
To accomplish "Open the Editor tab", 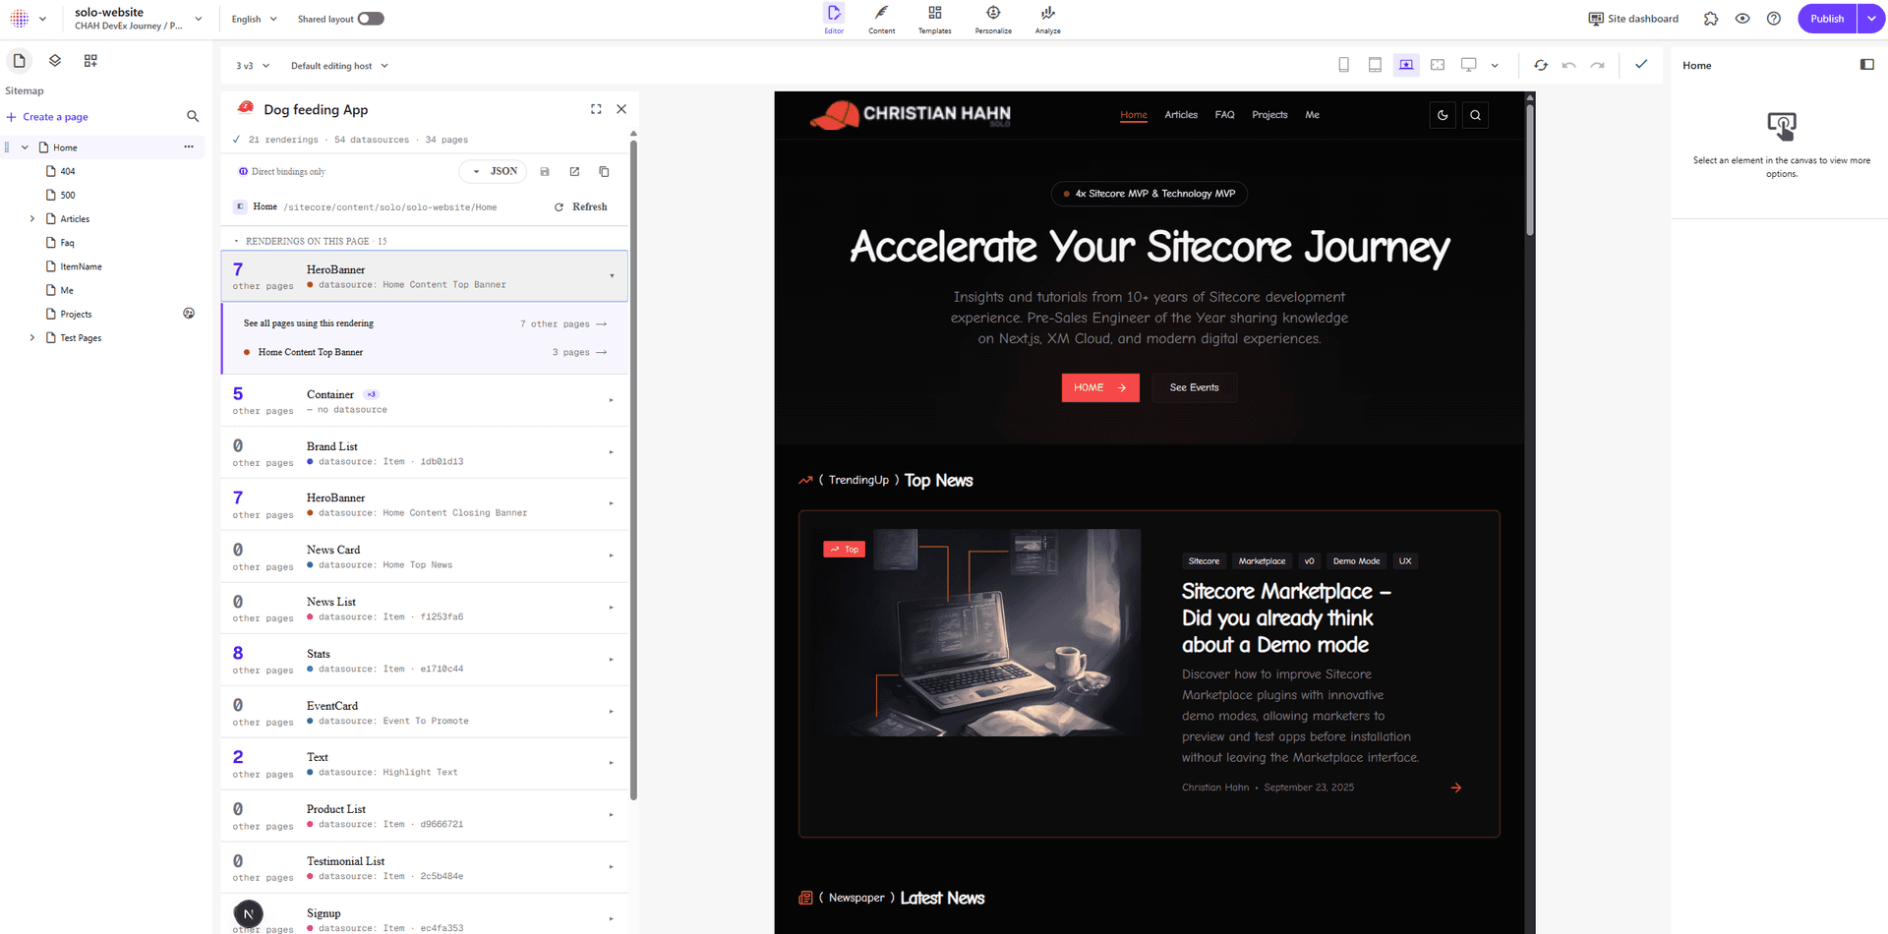I will 834,19.
